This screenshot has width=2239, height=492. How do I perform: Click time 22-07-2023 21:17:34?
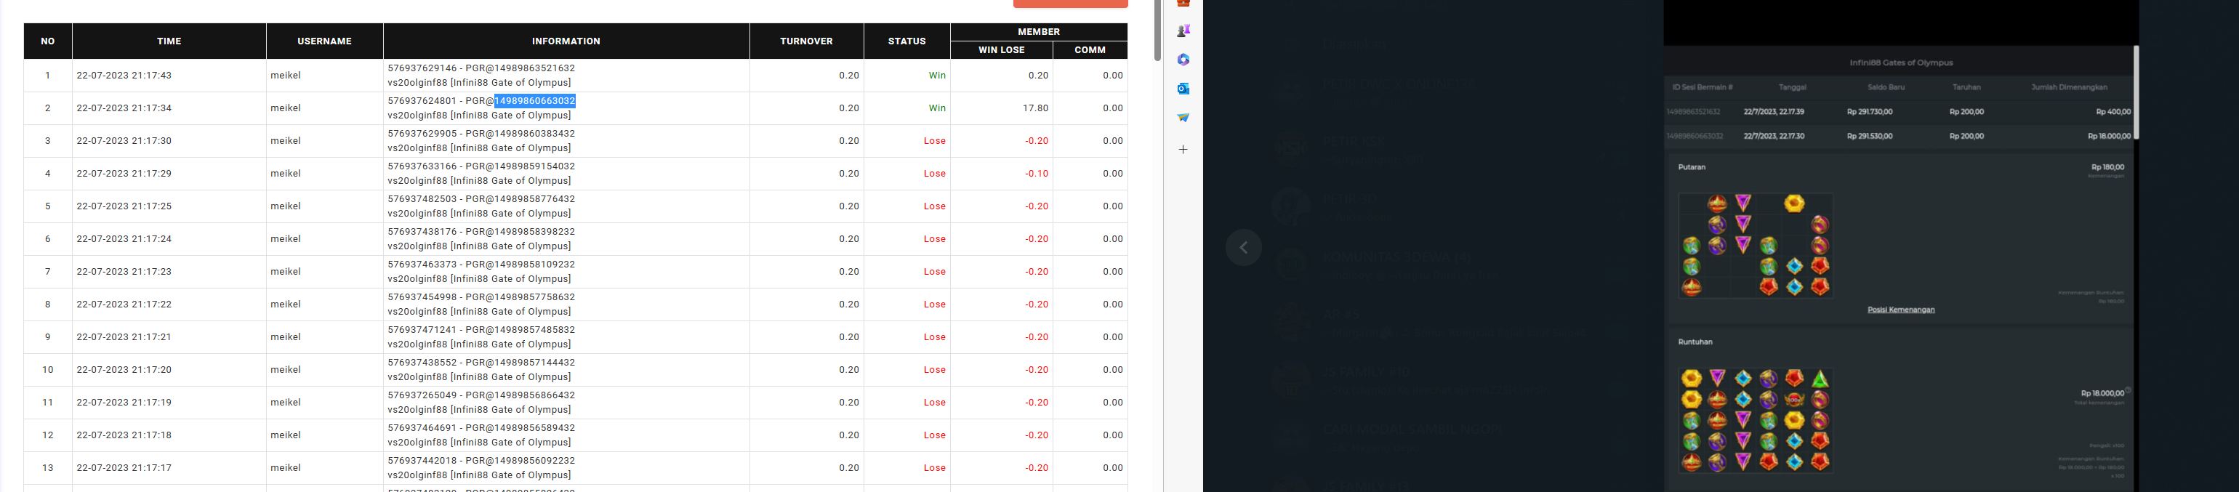(124, 108)
